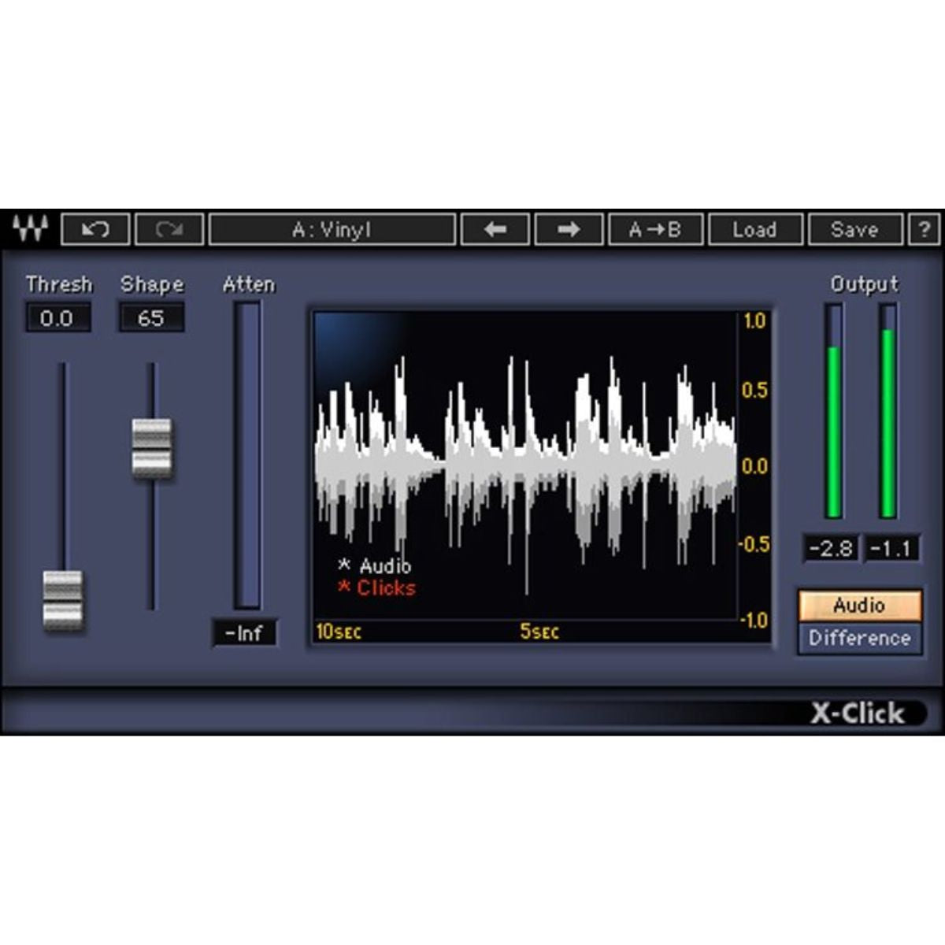This screenshot has height=945, width=945.
Task: Open help with the question mark button
Action: [925, 230]
